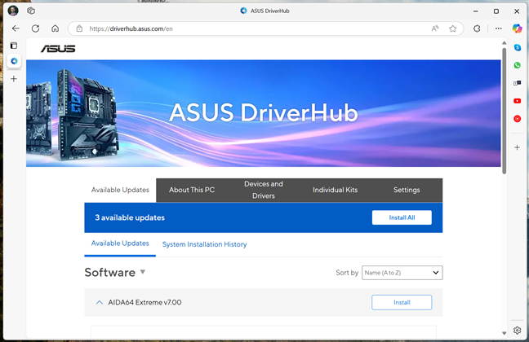This screenshot has height=342, width=529.
Task: Collapse the AIDA64 Extreme v7.00 entry
Action: click(x=100, y=302)
